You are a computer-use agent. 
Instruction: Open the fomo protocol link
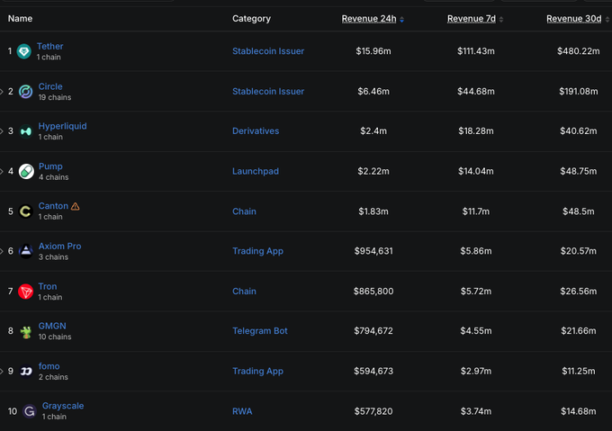[49, 366]
